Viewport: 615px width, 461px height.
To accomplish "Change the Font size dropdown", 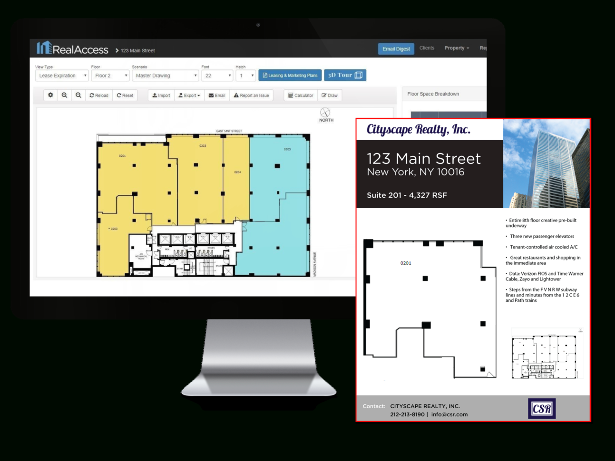I will (217, 76).
